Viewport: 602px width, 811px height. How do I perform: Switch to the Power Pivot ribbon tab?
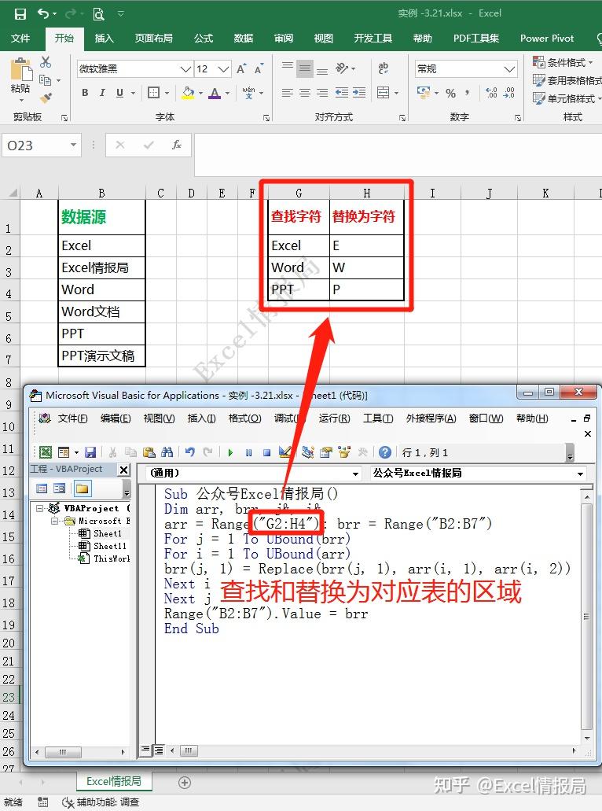(547, 39)
